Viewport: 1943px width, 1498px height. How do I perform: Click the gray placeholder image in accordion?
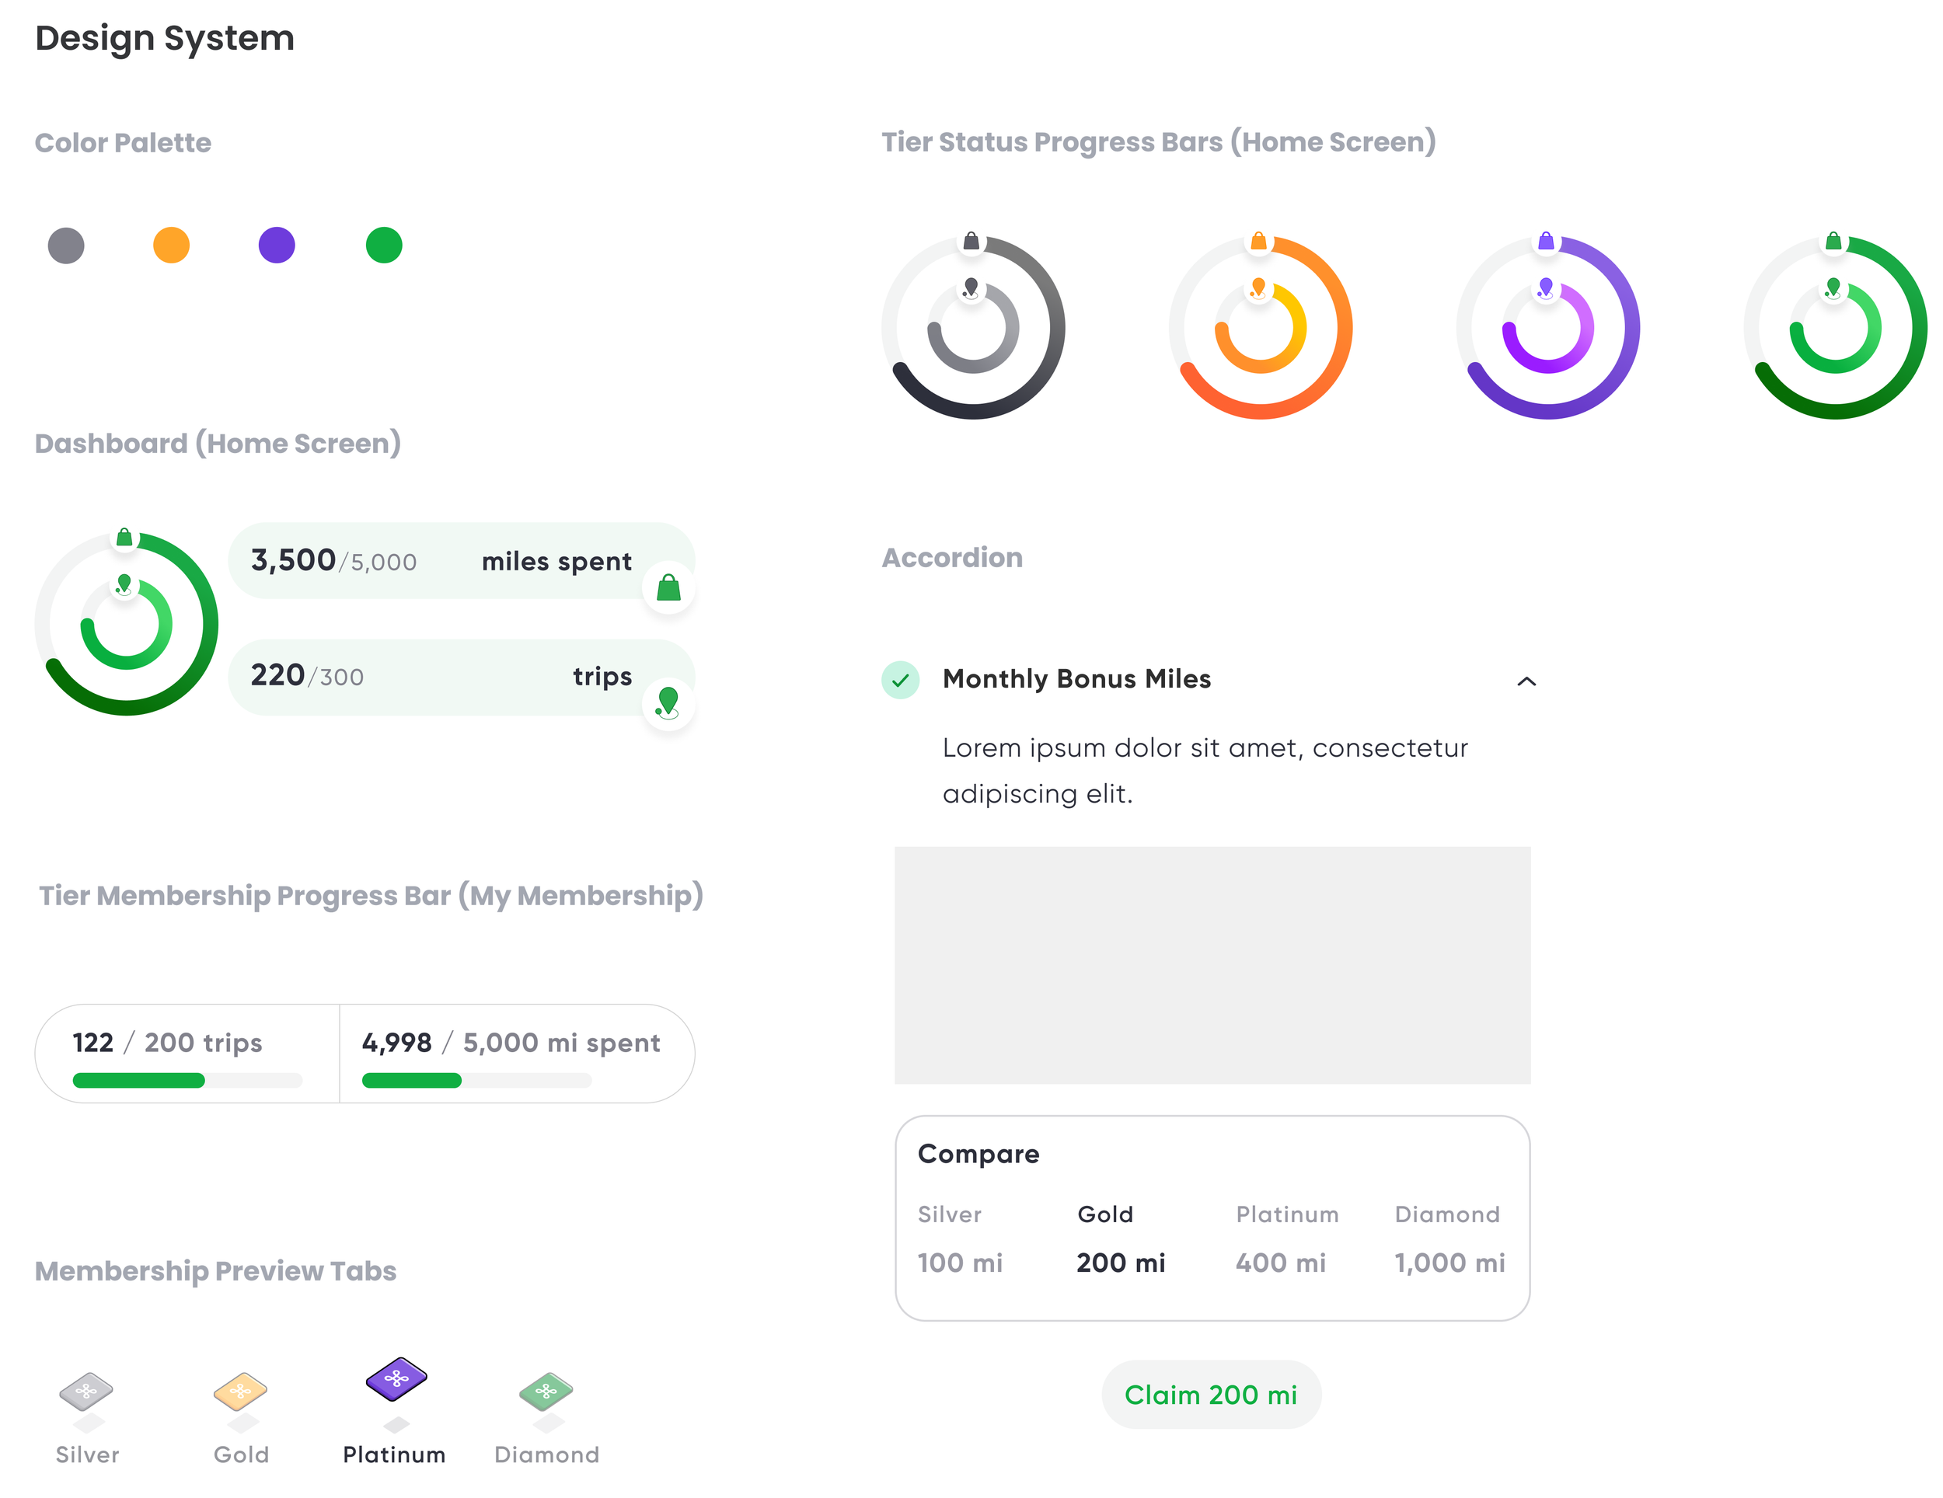[1212, 965]
